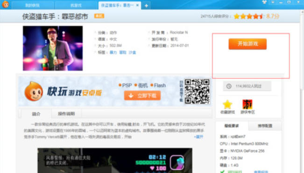Click the orange badge beside the game title
The image size is (304, 173).
point(99,16)
